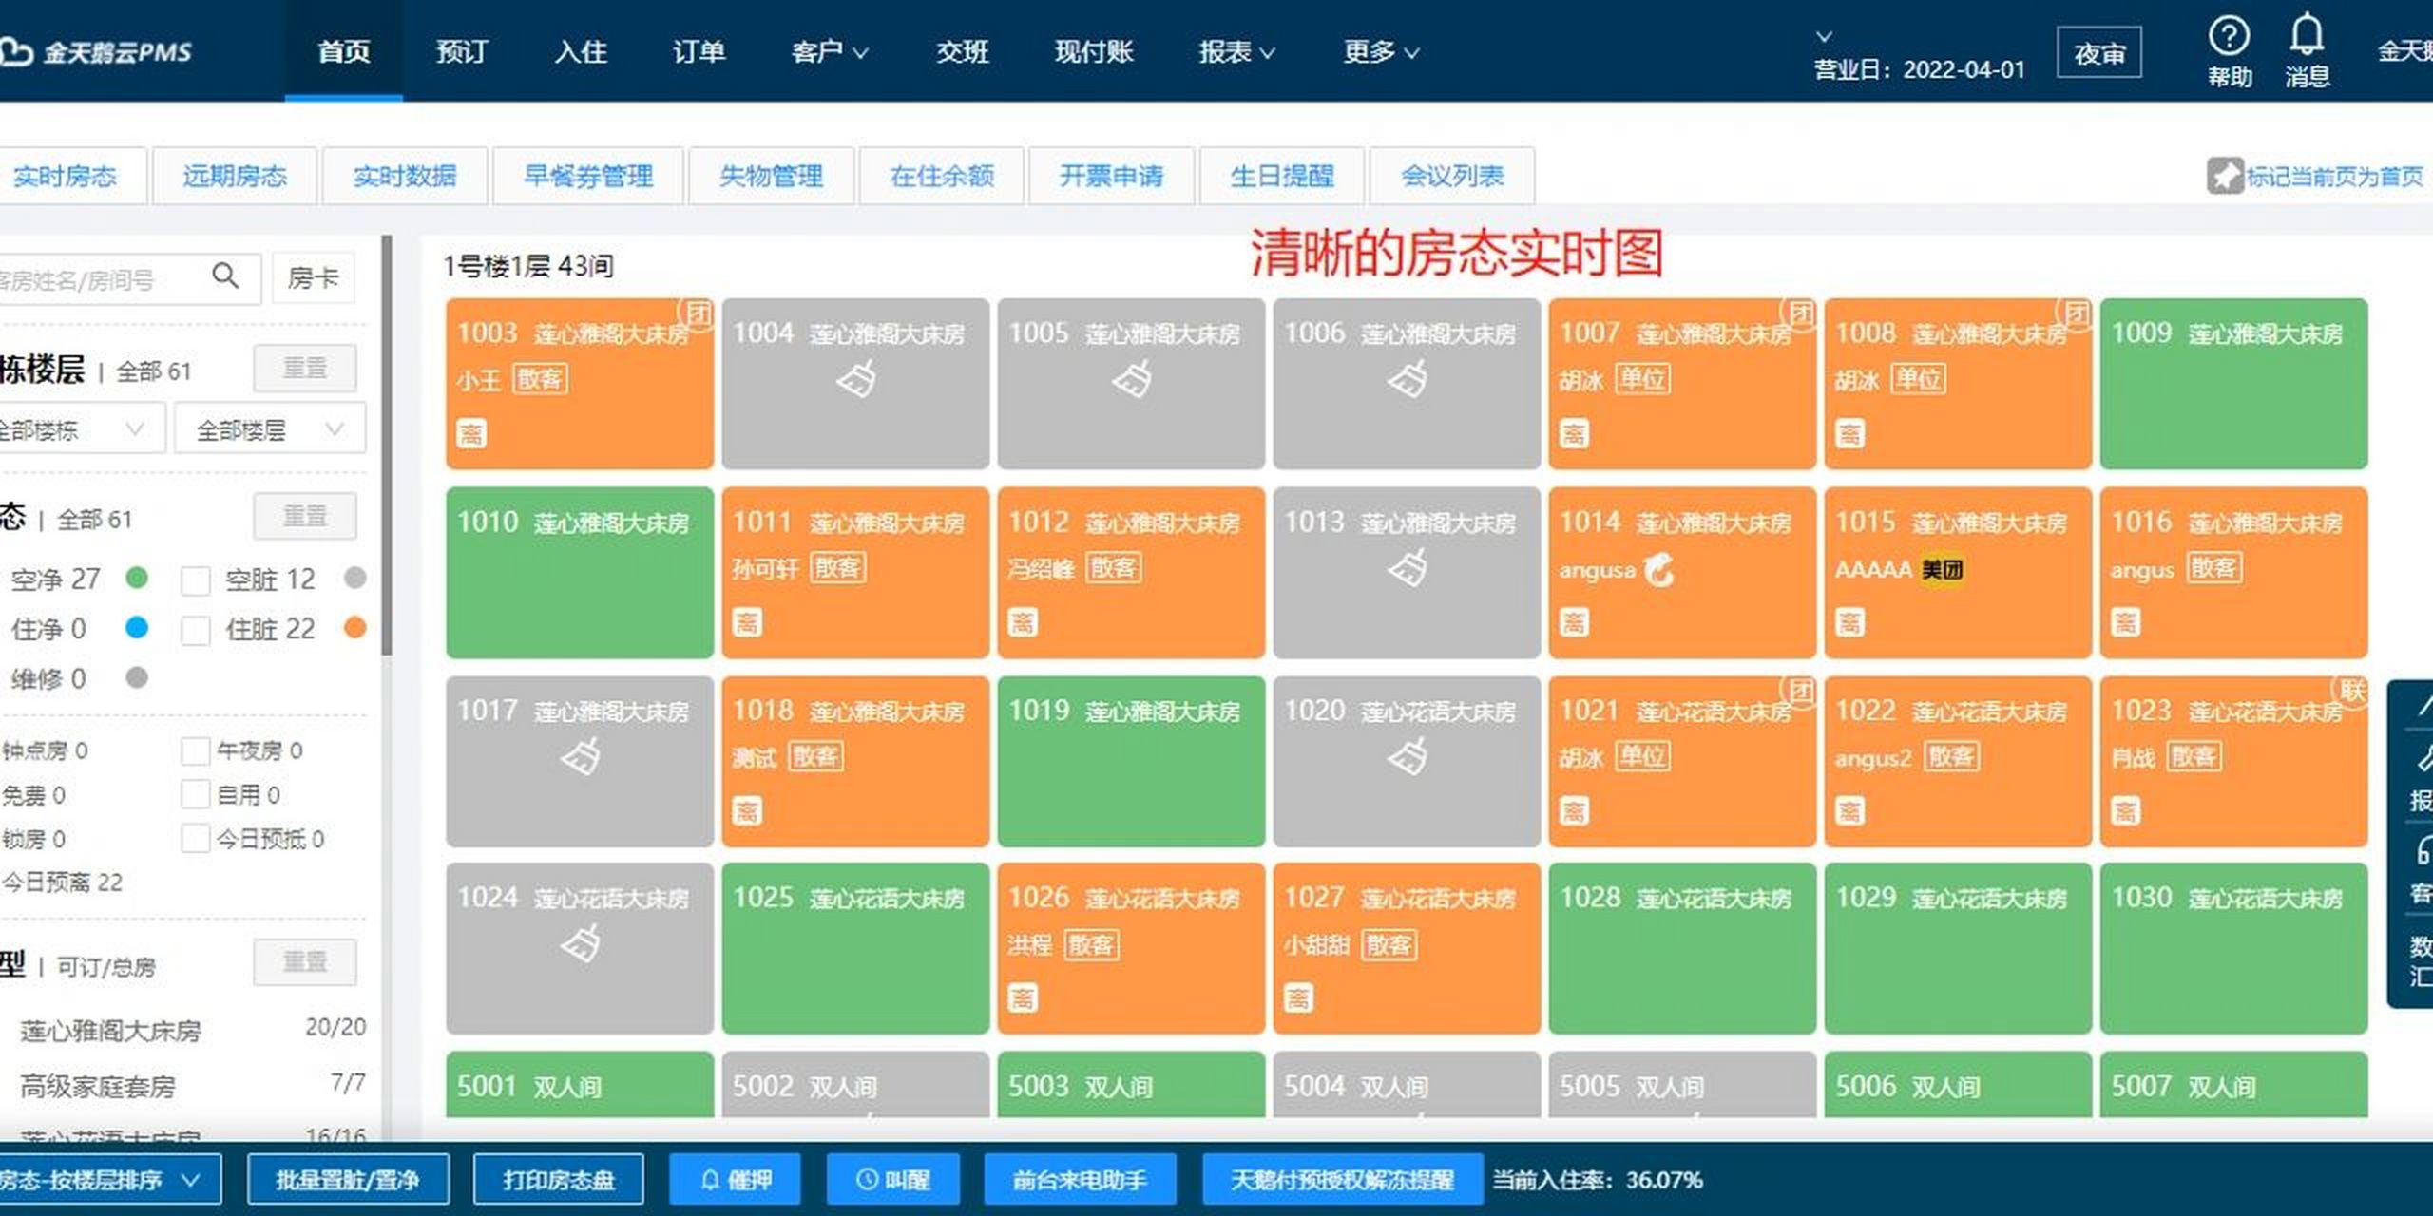
Task: Click the clock icon on the 叫醒 button
Action: [866, 1180]
